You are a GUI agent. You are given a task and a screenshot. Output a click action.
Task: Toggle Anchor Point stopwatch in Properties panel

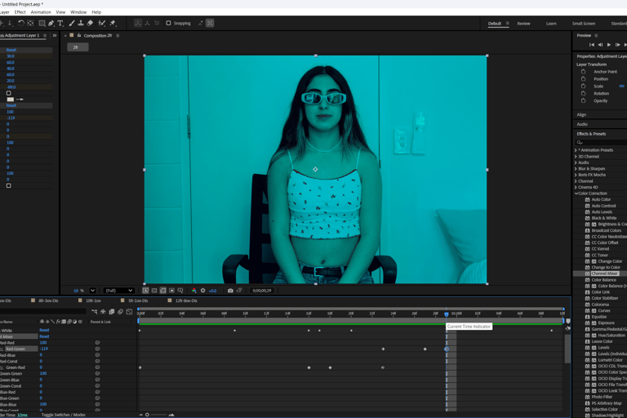click(x=583, y=72)
